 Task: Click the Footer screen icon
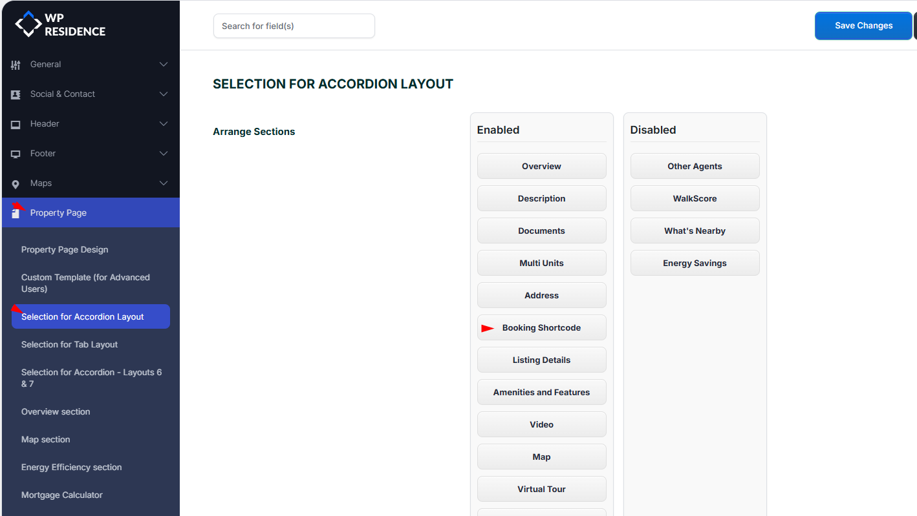point(16,154)
